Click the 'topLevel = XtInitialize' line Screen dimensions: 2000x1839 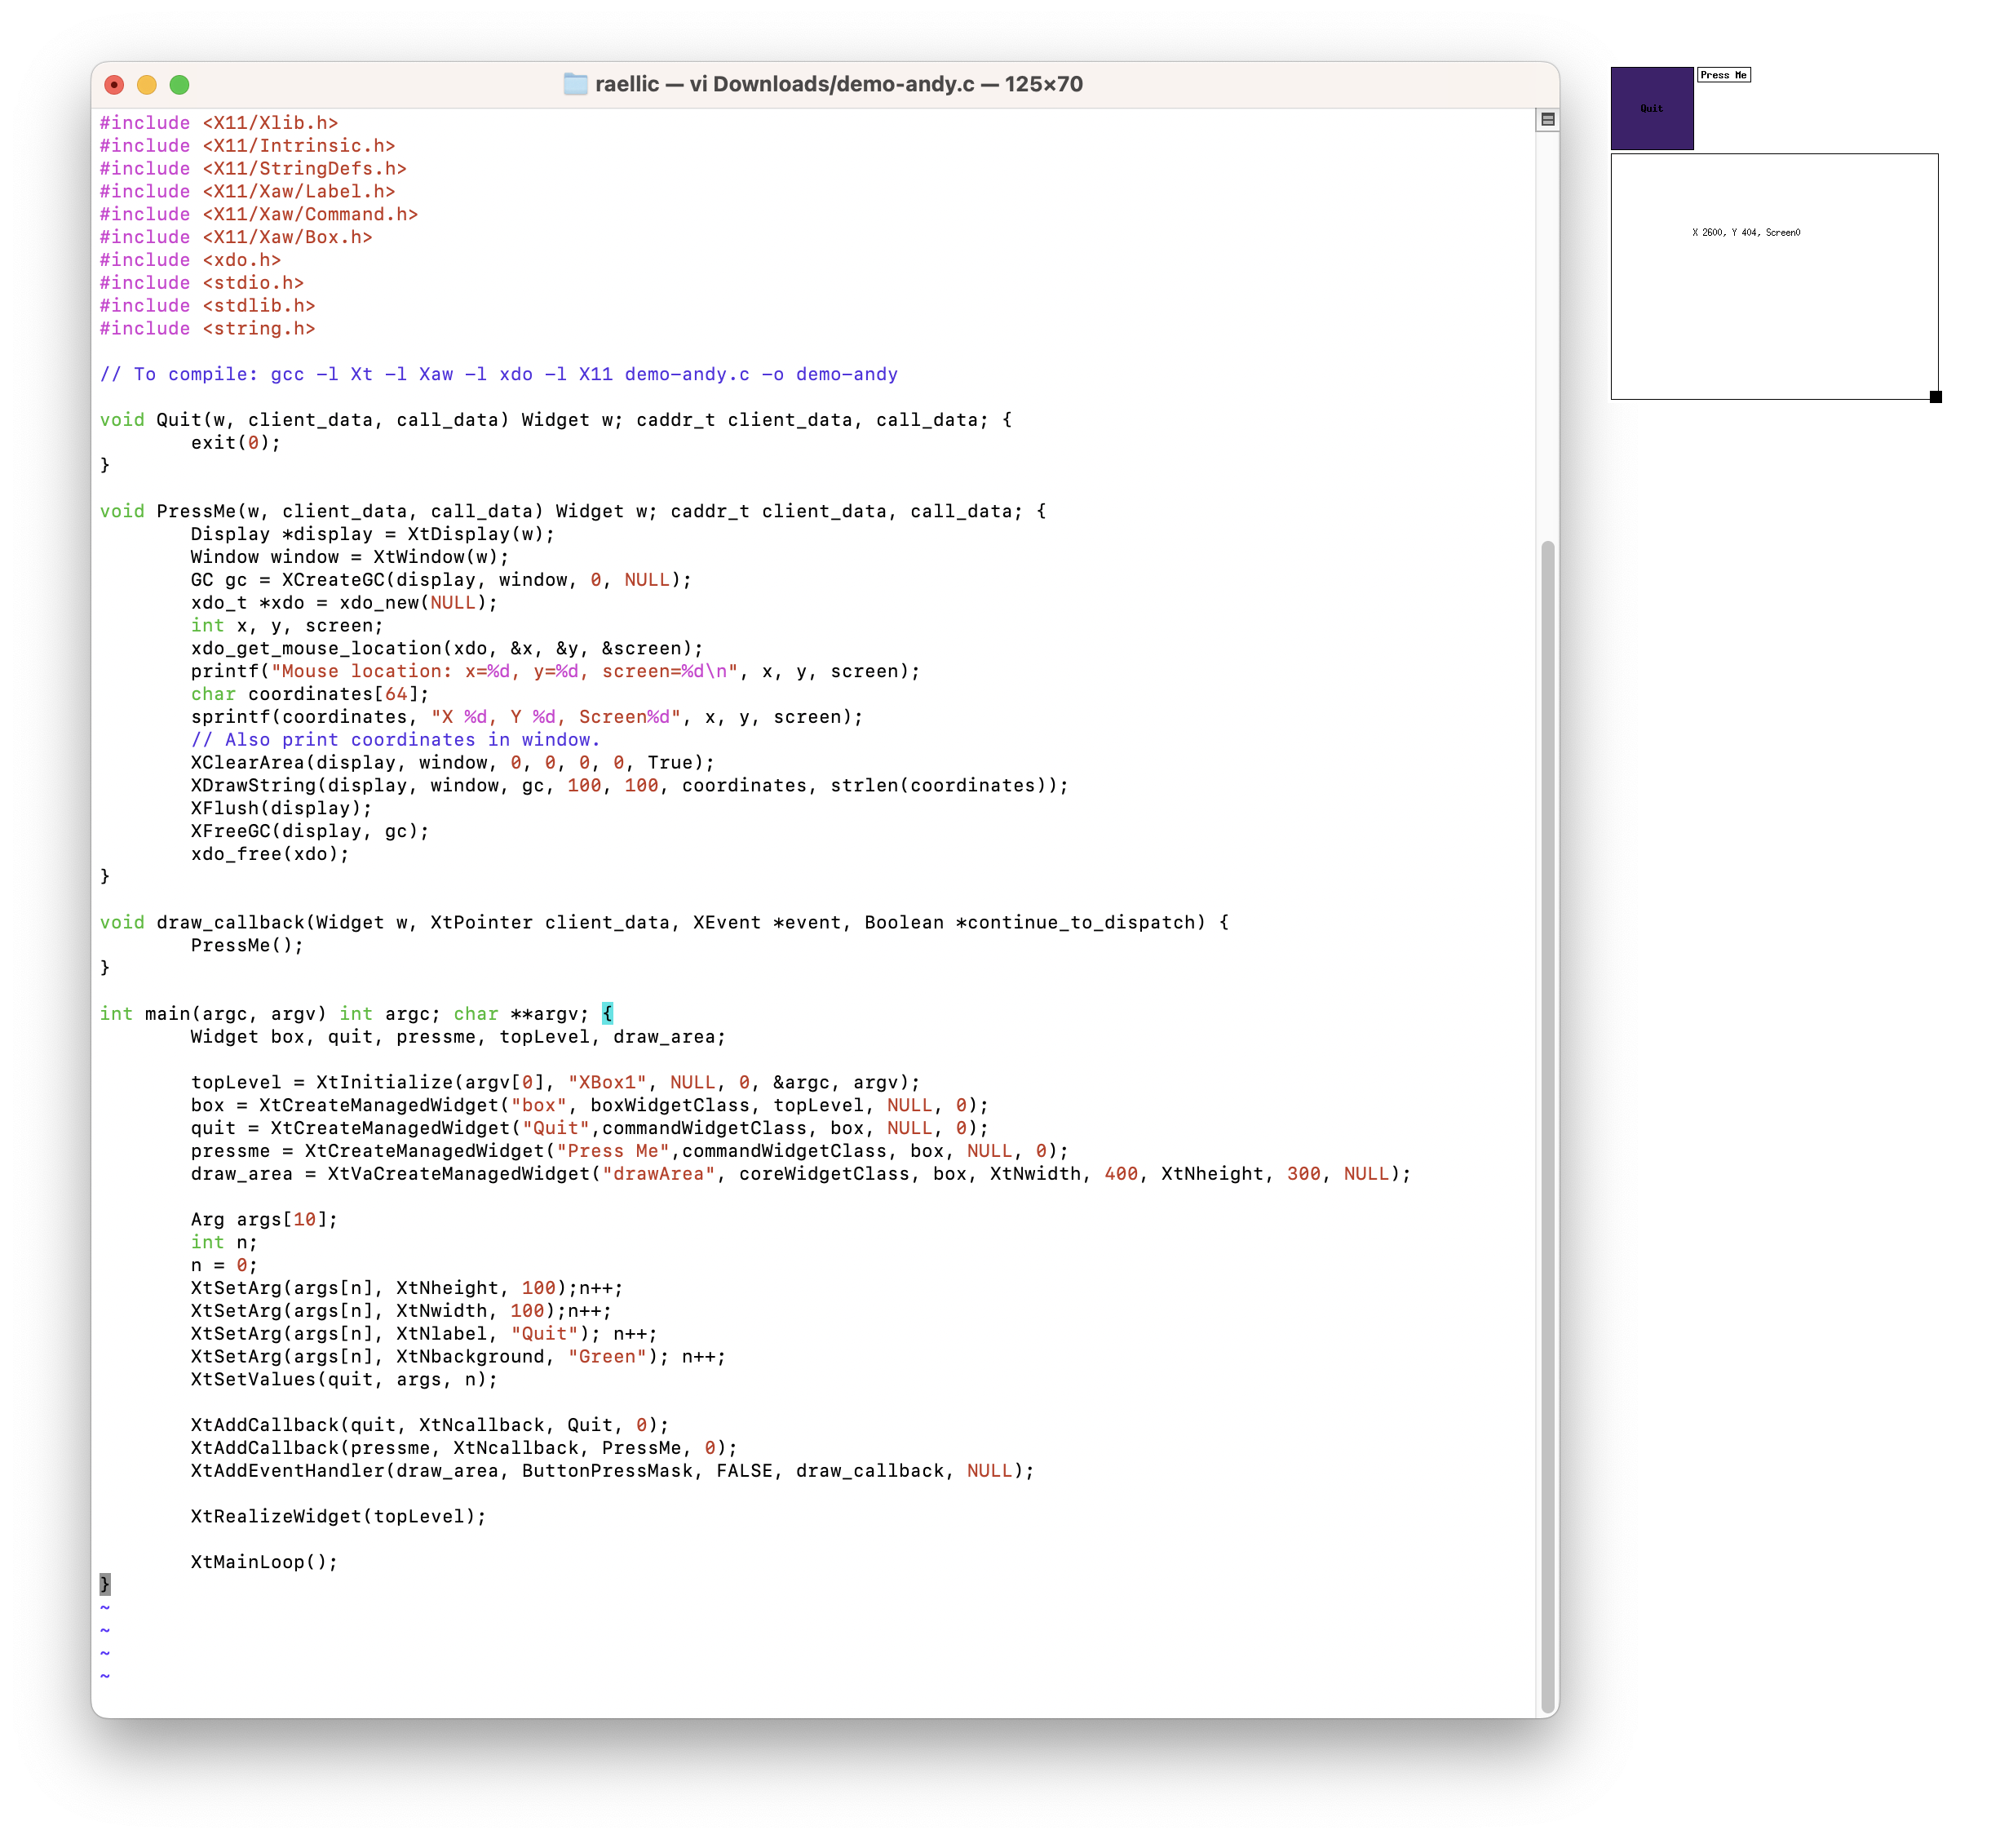coord(556,1083)
